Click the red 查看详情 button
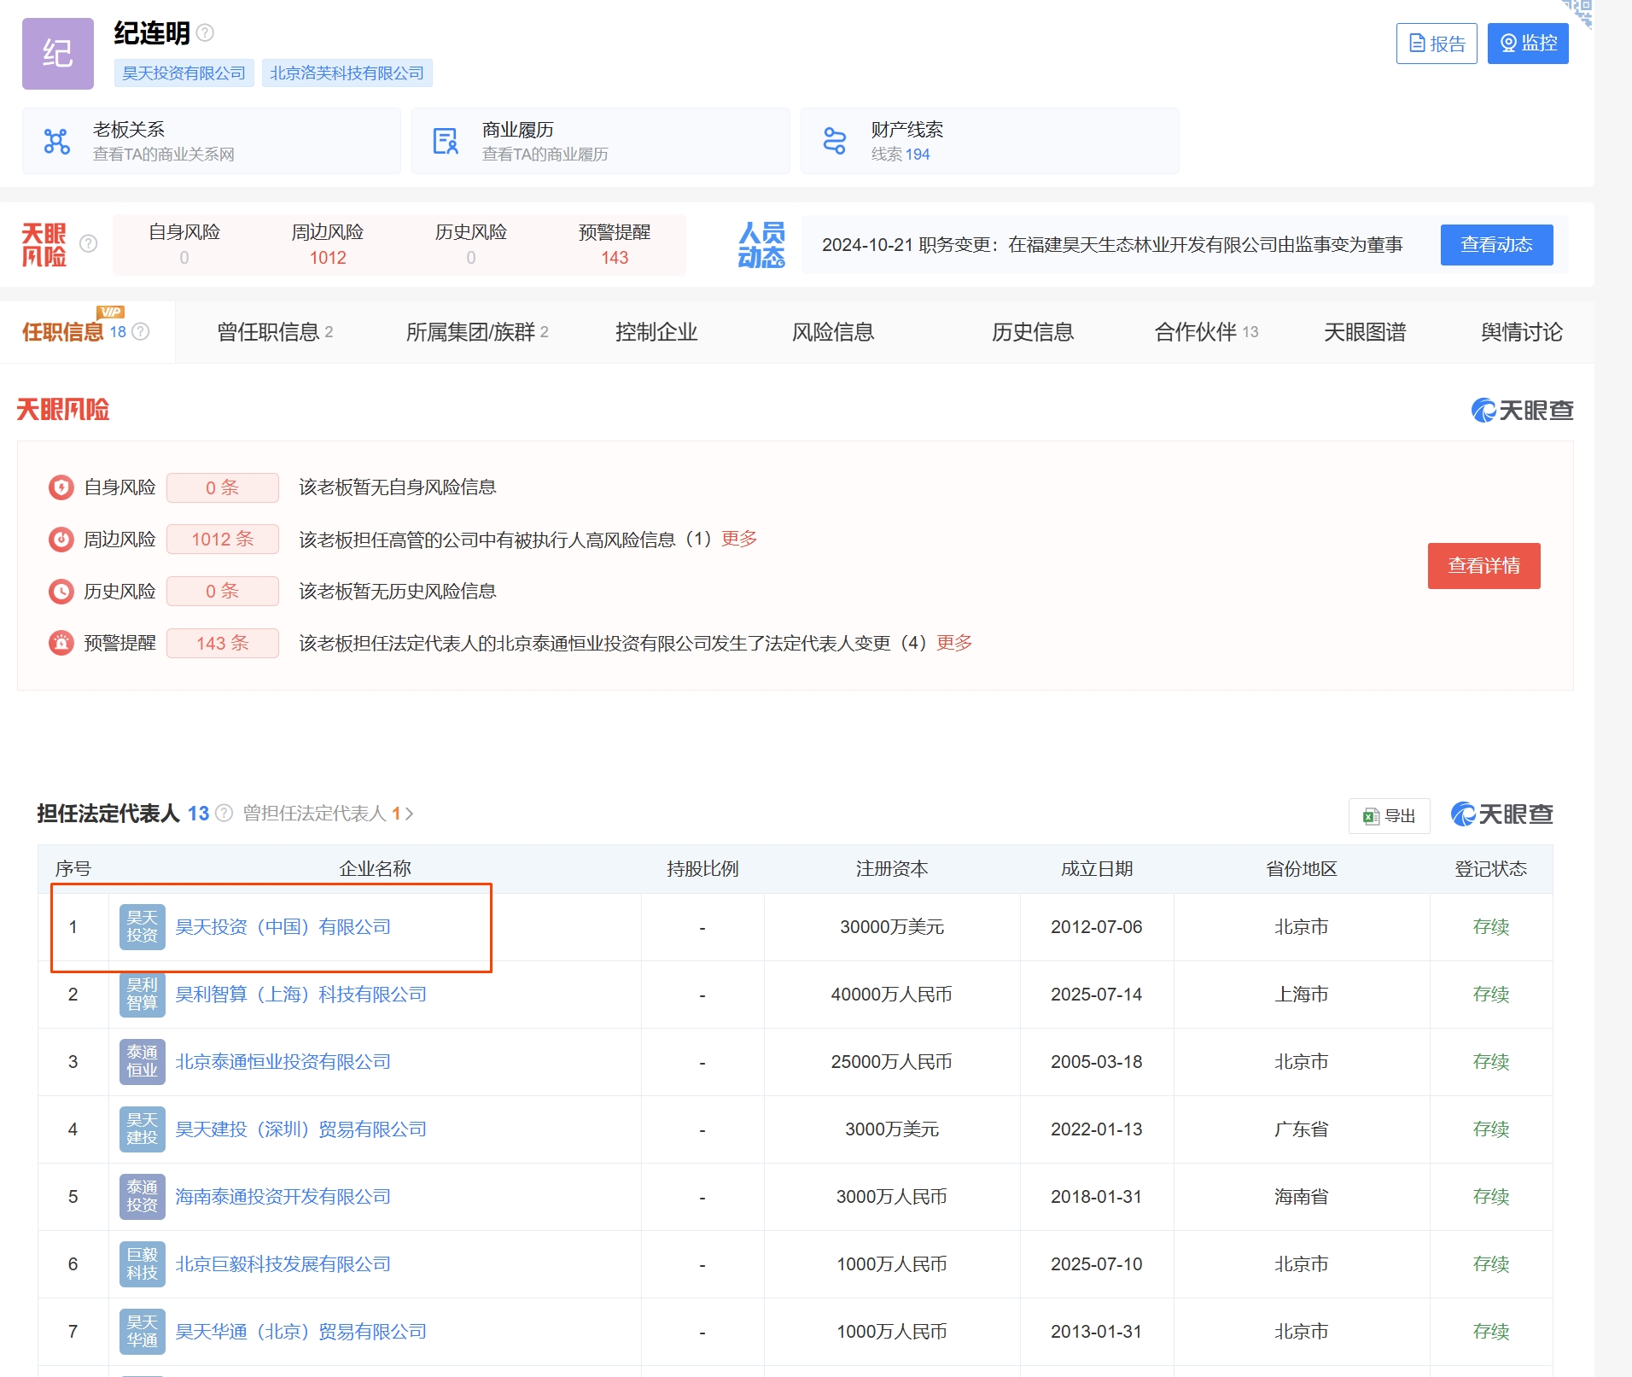Image resolution: width=1632 pixels, height=1377 pixels. tap(1484, 566)
